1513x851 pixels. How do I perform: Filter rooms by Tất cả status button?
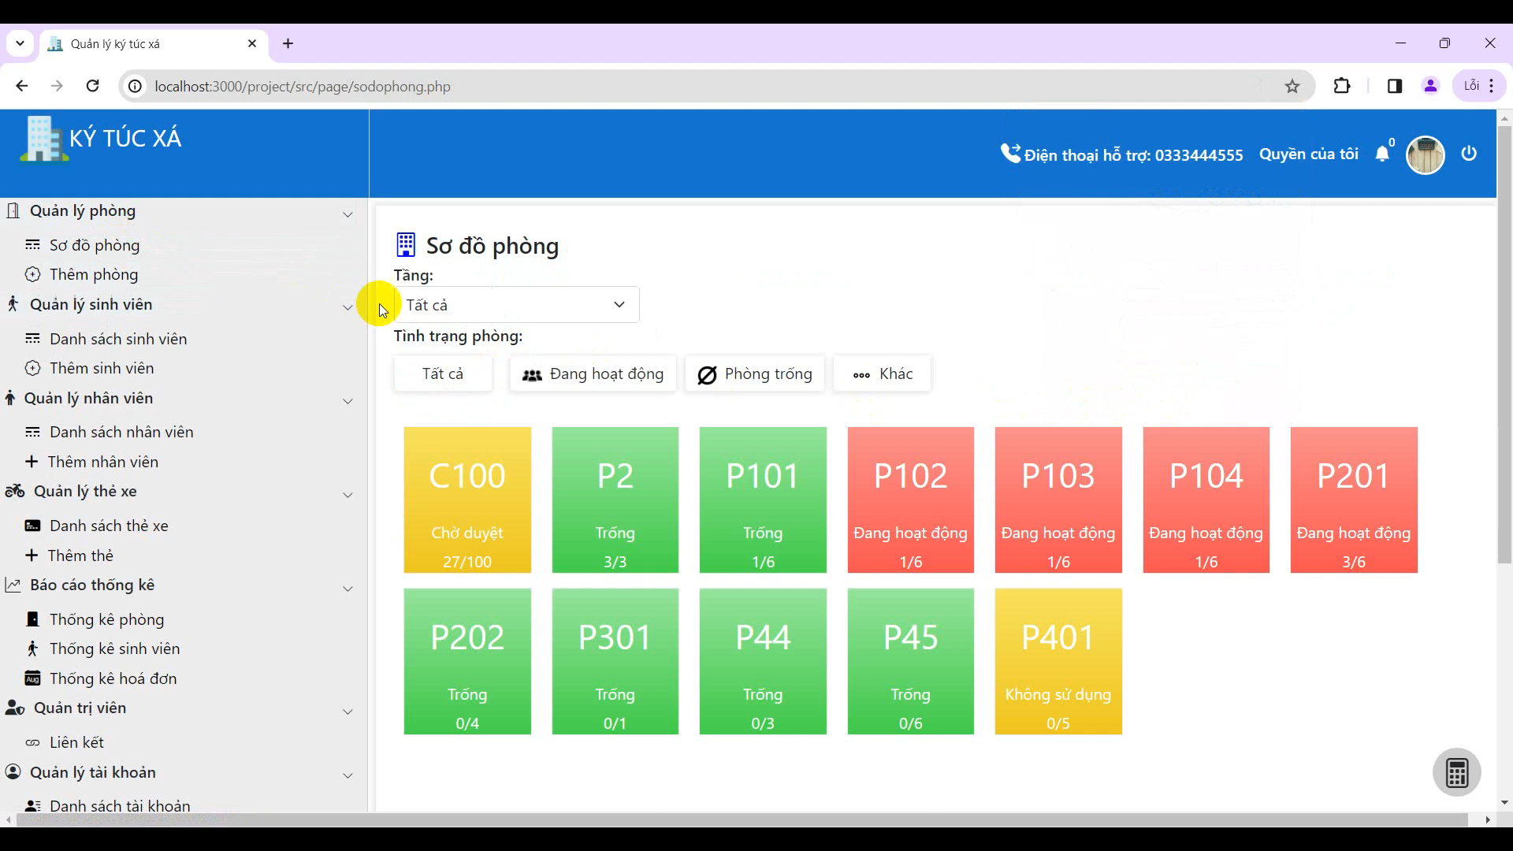tap(443, 373)
